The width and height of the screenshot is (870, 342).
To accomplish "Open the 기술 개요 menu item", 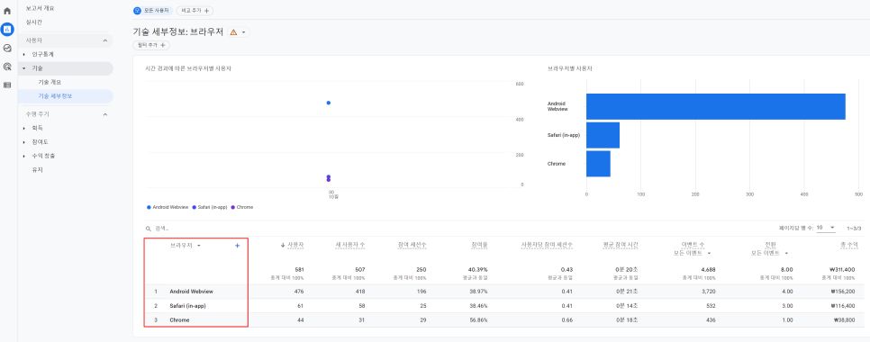I will [50, 82].
